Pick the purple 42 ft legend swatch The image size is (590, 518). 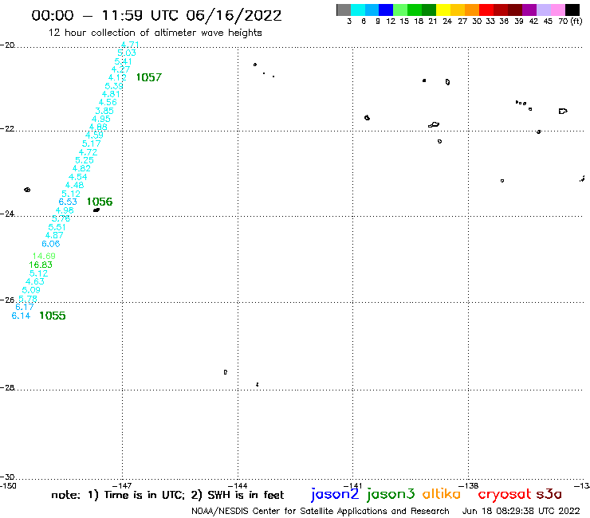point(529,10)
